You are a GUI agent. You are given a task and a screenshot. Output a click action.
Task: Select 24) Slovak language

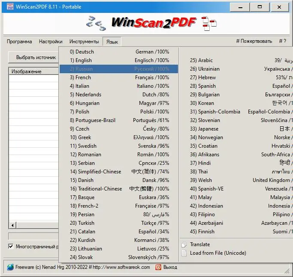(x=119, y=257)
